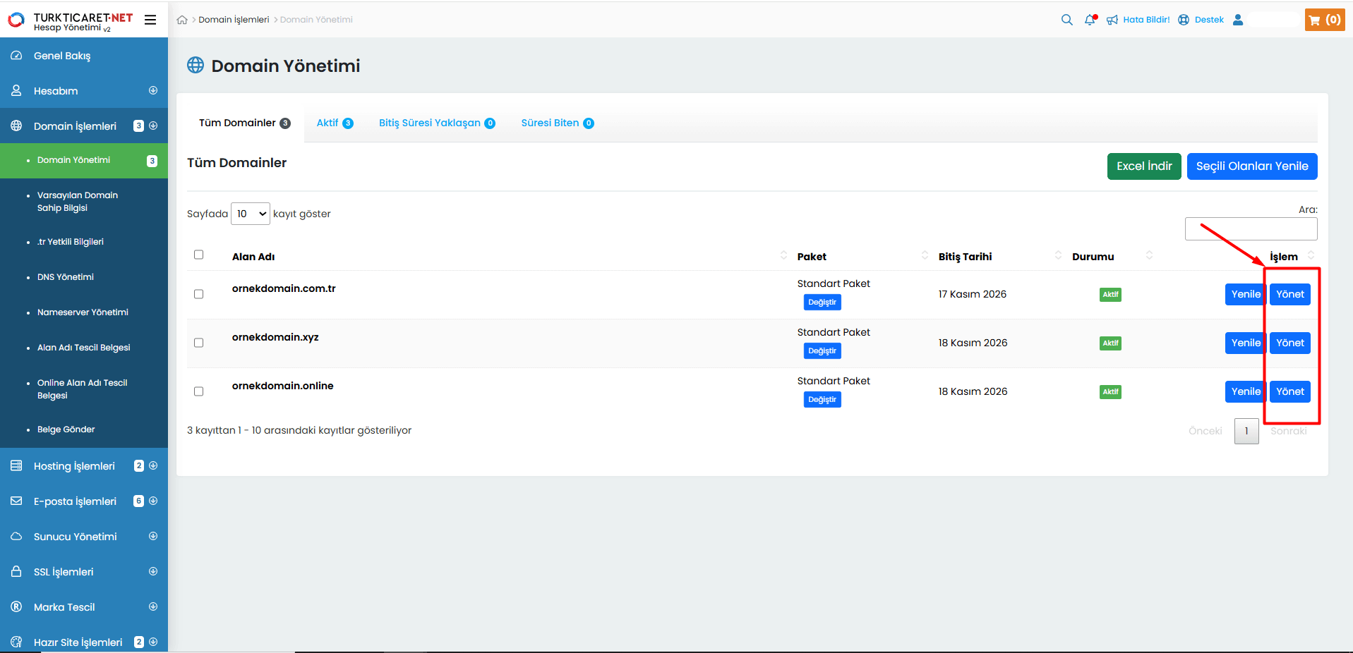
Task: Toggle the hamburger sidebar menu icon
Action: (x=150, y=20)
